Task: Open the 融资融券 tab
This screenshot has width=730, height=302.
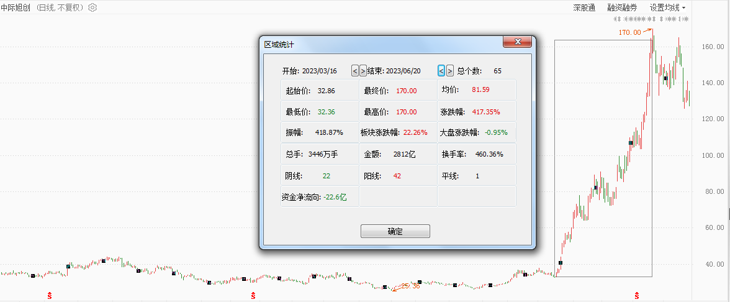Action: pos(622,8)
